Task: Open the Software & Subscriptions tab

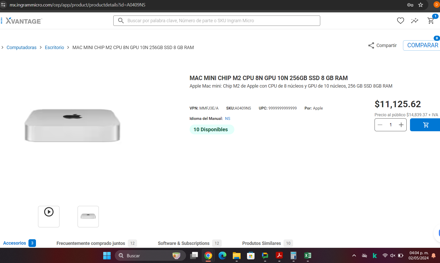Action: (190, 243)
